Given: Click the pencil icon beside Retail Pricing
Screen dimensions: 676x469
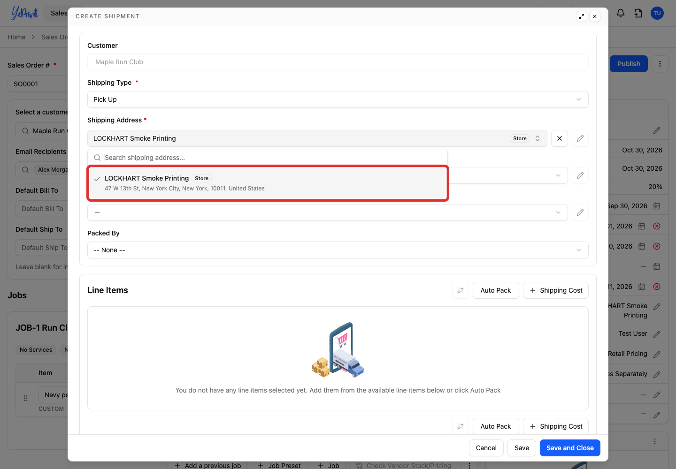Looking at the screenshot, I should (657, 354).
